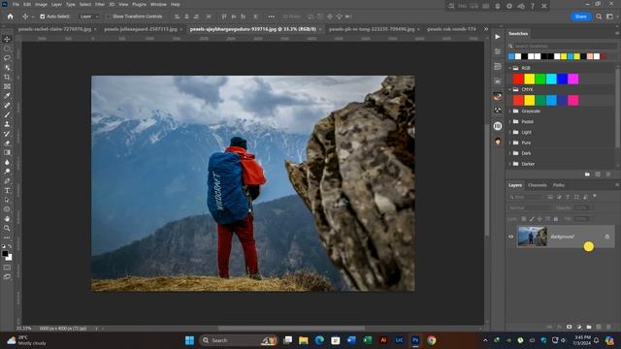Select the Eraser tool
Image resolution: width=621 pixels, height=349 pixels.
click(x=7, y=143)
